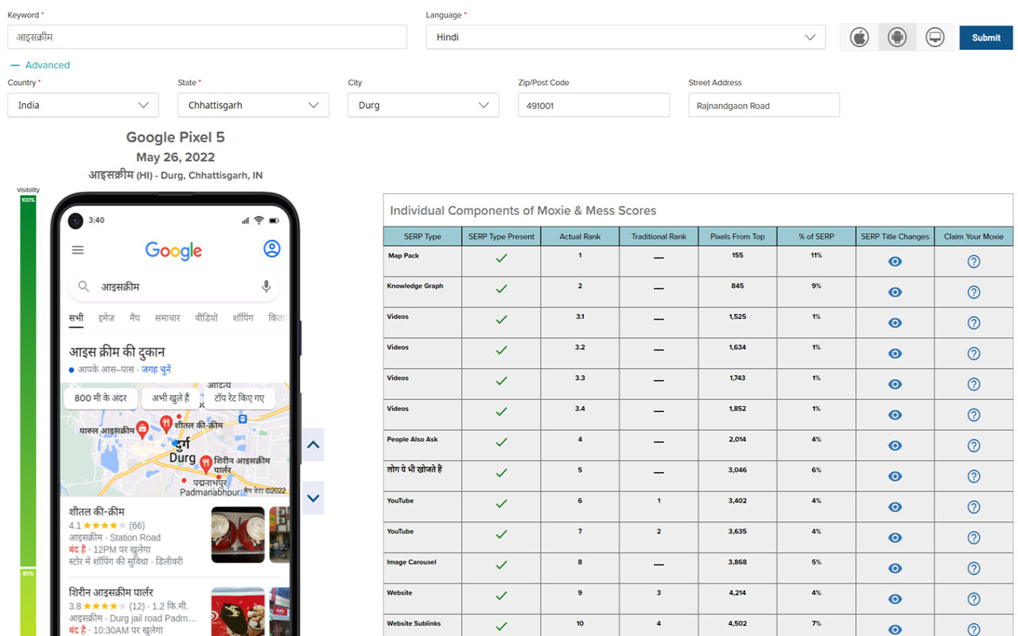Screen dimensions: 1018x636
Task: Click the अभी खुले हैं filter chip
Action: 171,398
